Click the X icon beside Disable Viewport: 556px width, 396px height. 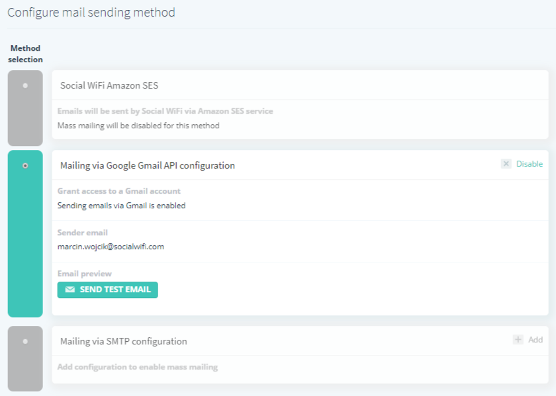click(506, 164)
